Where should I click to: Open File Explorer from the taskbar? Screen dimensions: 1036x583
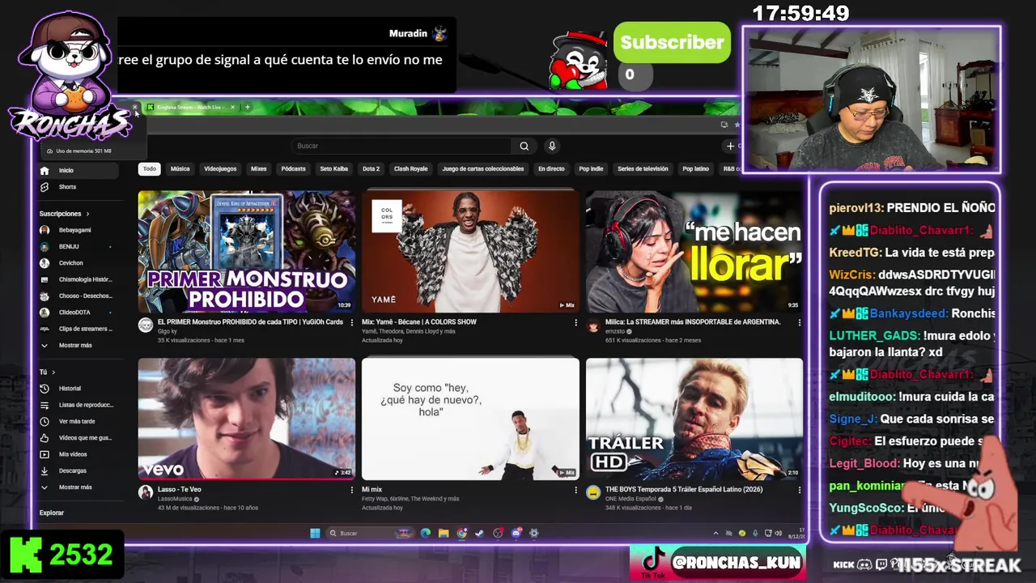click(x=444, y=533)
